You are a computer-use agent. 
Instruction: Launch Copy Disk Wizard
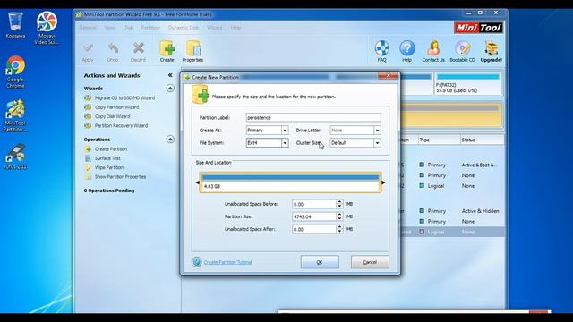[x=113, y=116]
